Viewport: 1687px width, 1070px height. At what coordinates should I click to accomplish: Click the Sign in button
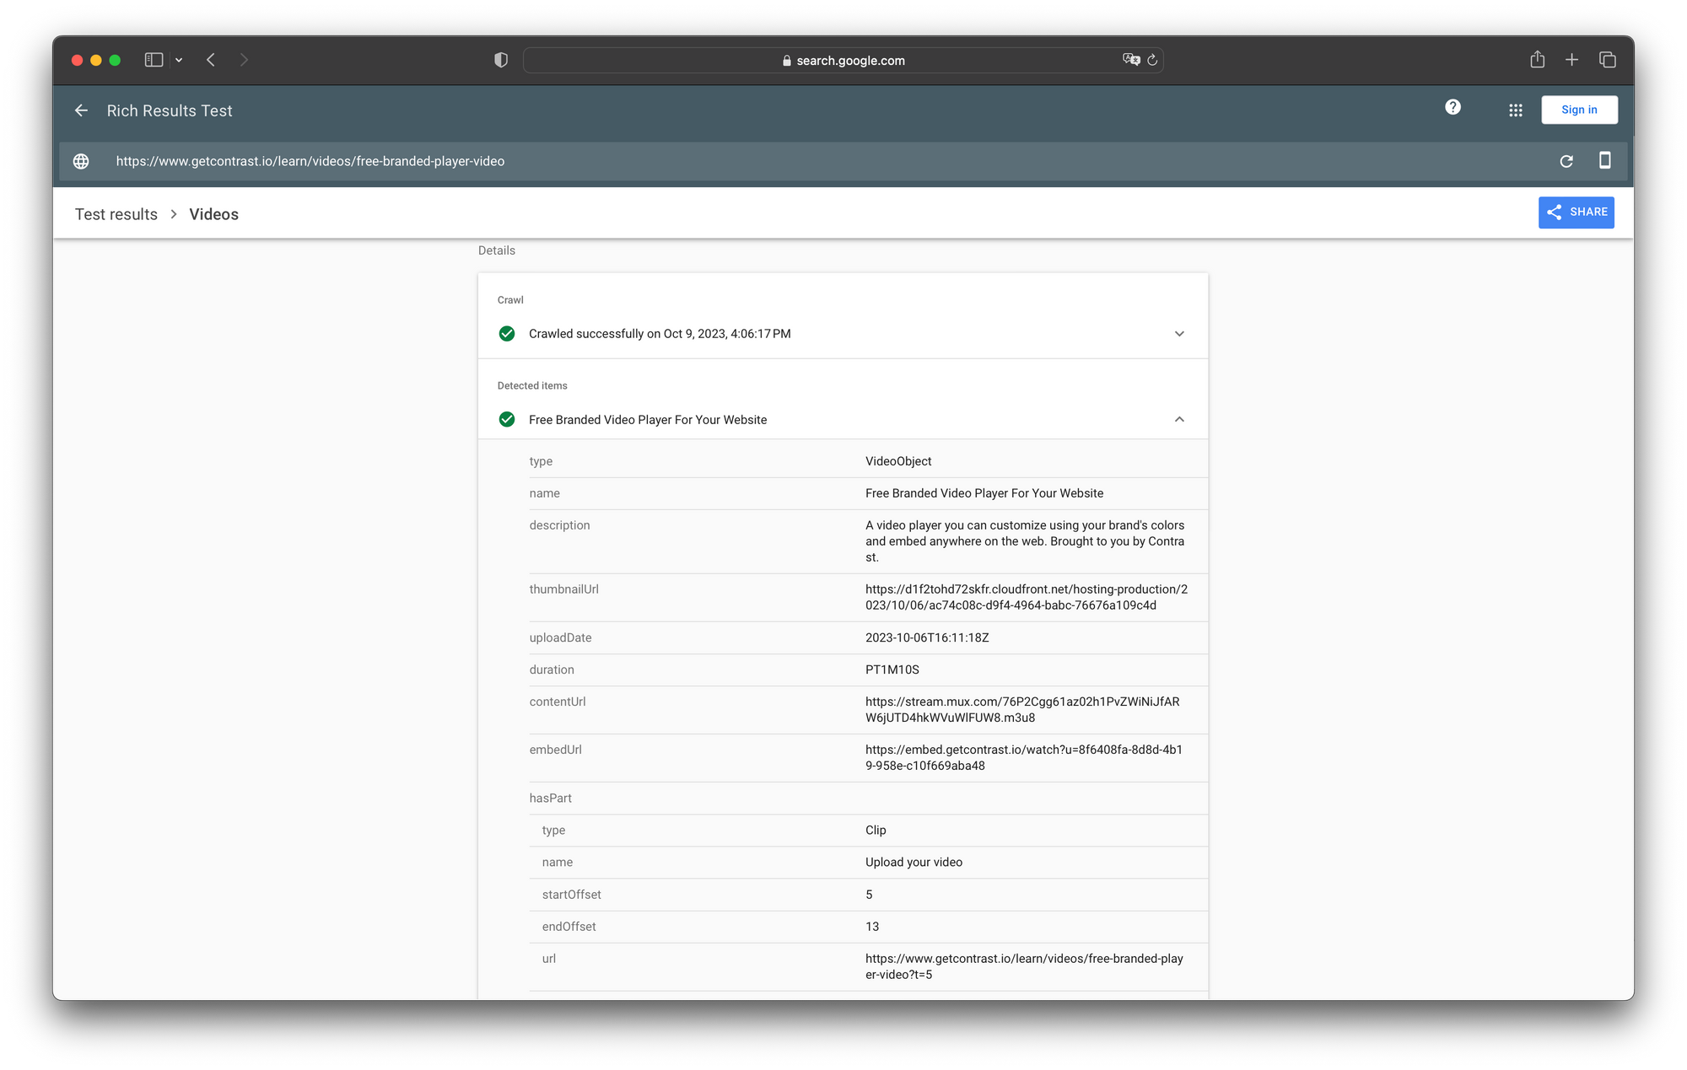(1579, 110)
